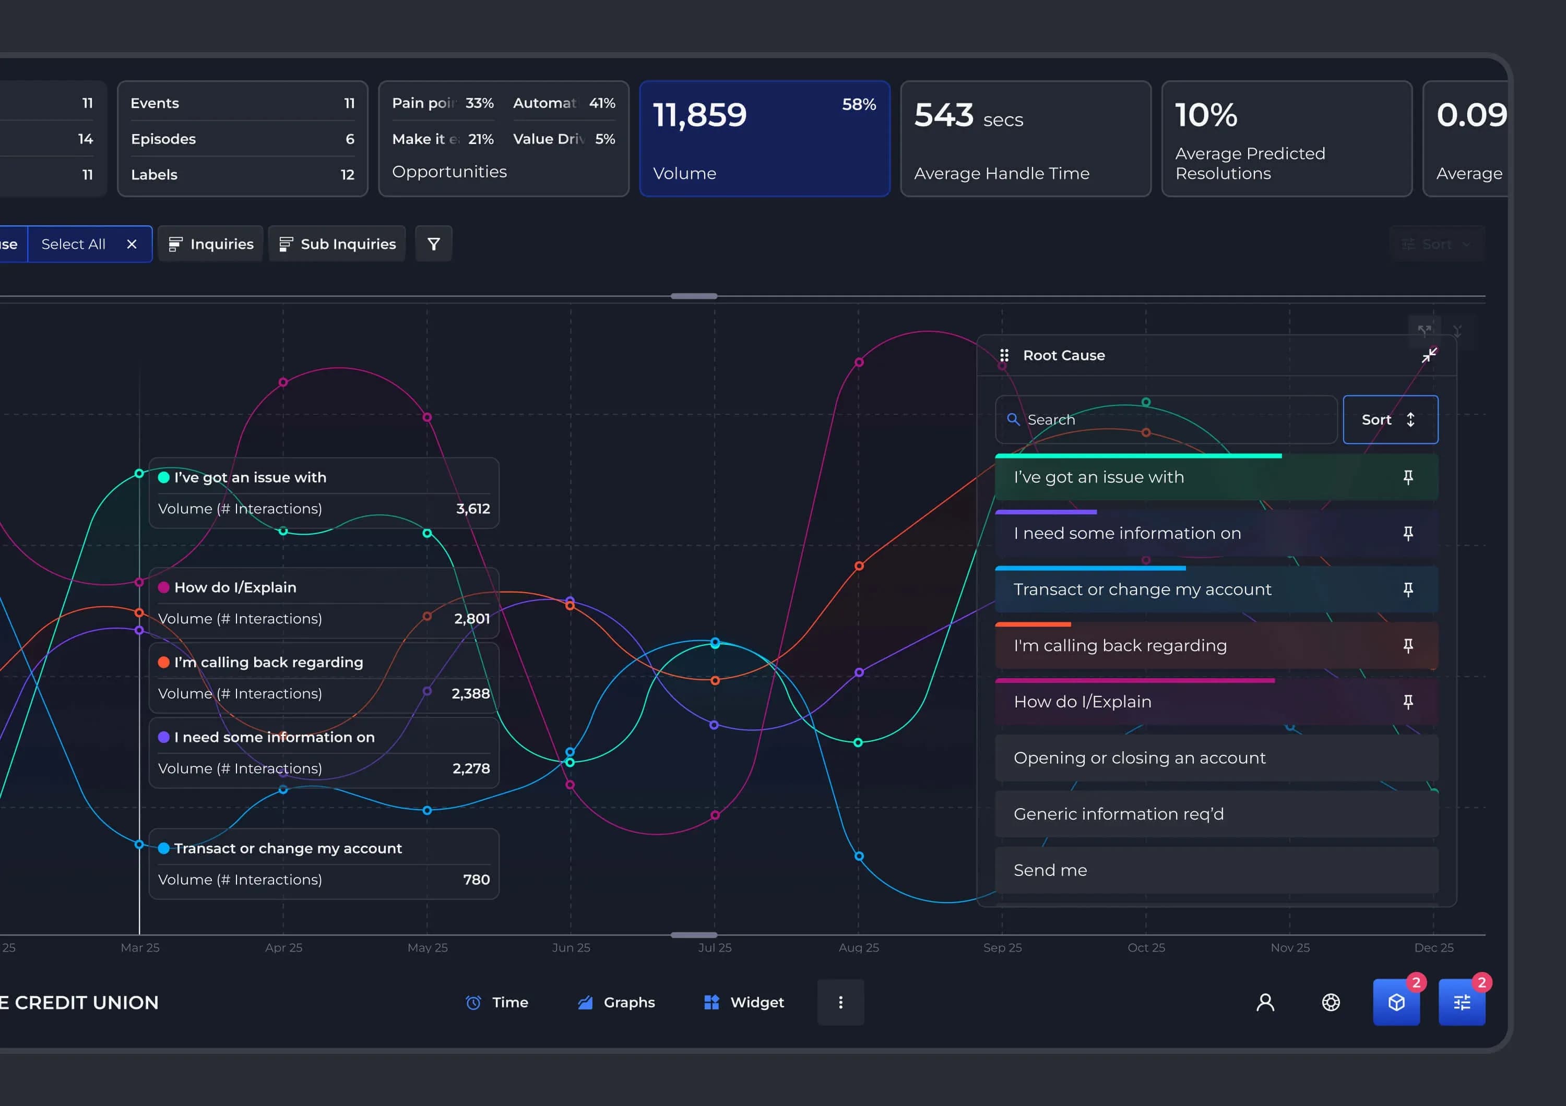Click the Events count row
Viewport: 1566px width, 1106px height.
click(x=243, y=103)
